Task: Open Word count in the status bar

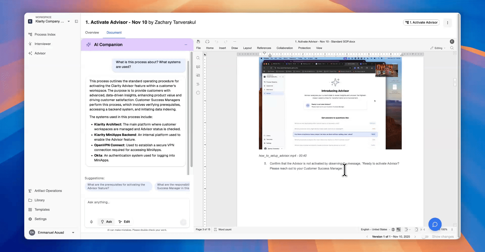Action: (x=223, y=230)
